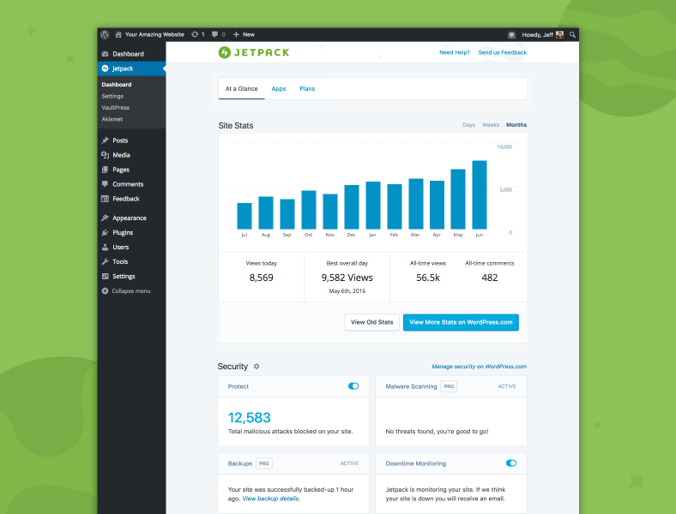This screenshot has height=514, width=676.
Task: Switch the Site Stats chart to Days
Action: (468, 125)
